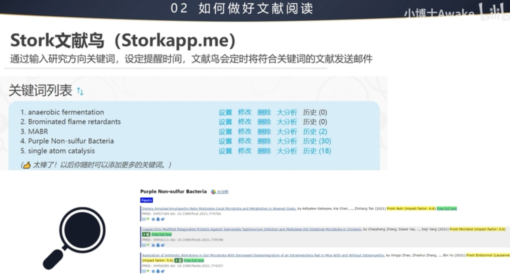
Task: Select keyword 1. anaerobic fermentation
Action: pyautogui.click(x=62, y=112)
